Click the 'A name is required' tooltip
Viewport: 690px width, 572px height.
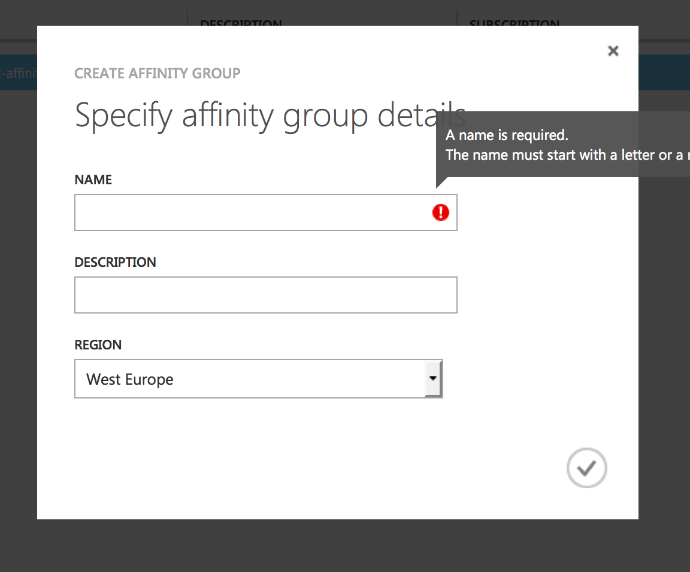click(507, 135)
